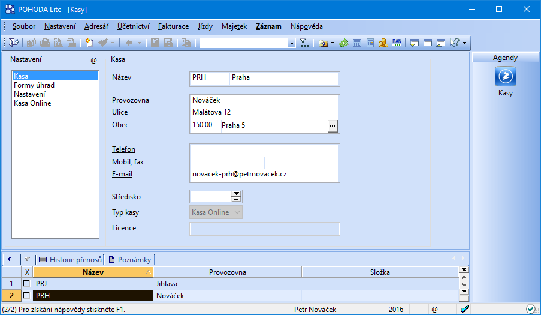The height and width of the screenshot is (315, 541).
Task: Click the coins toolbar icon
Action: [x=383, y=43]
